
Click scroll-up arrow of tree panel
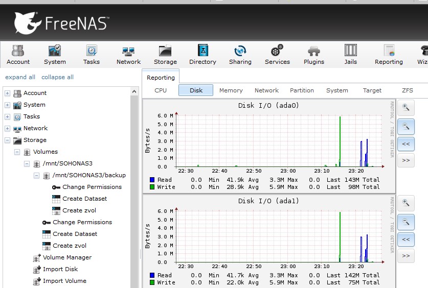point(134,91)
